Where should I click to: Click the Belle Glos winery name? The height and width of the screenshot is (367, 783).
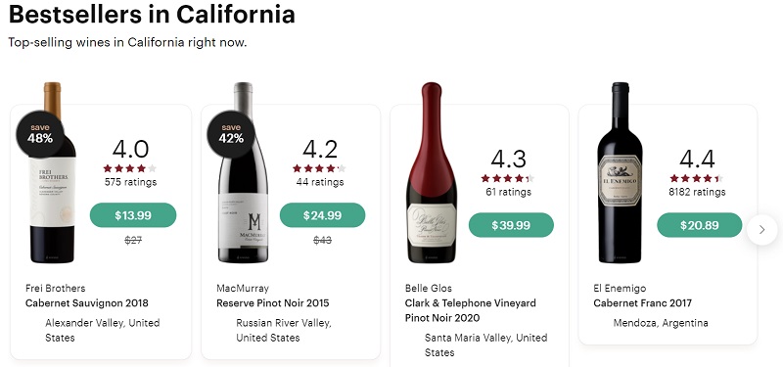[x=429, y=288]
